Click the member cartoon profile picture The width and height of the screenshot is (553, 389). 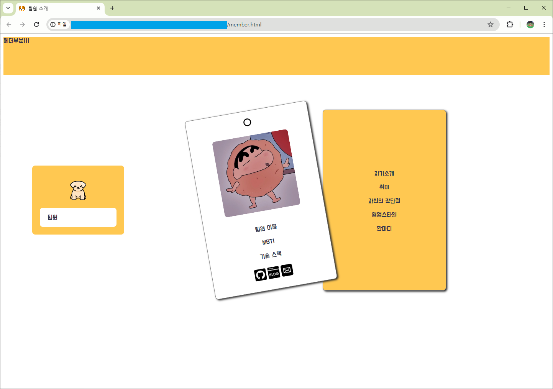[x=256, y=173]
